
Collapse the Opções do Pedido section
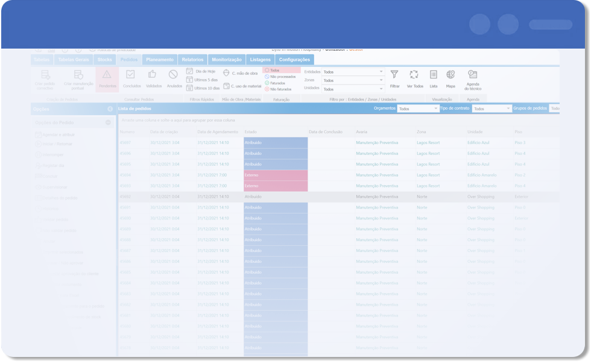coord(109,122)
